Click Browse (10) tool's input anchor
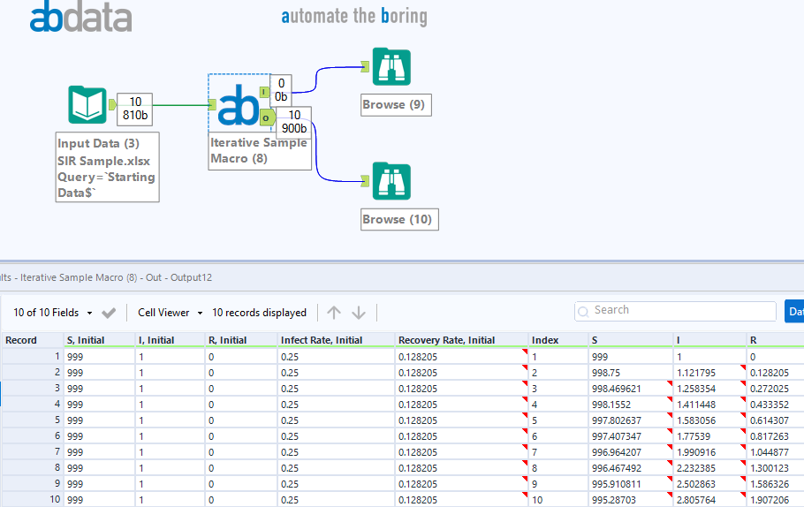Image resolution: width=804 pixels, height=507 pixels. point(365,180)
